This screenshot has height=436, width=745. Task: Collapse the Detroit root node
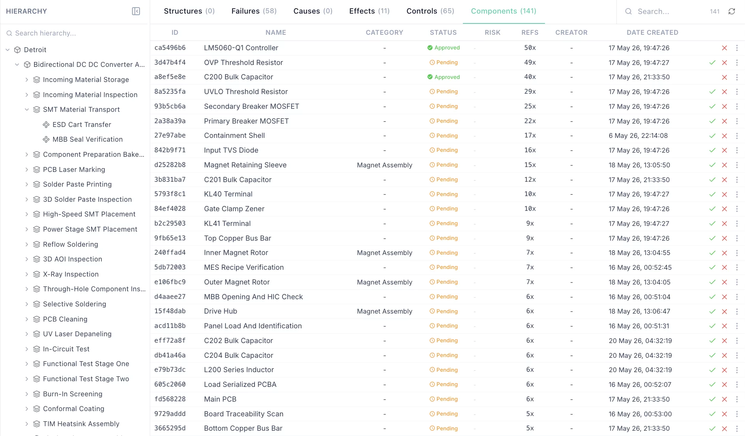tap(8, 50)
